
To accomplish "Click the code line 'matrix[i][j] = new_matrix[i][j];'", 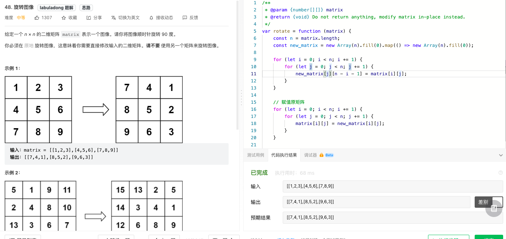I will coord(340,123).
